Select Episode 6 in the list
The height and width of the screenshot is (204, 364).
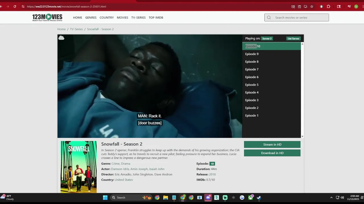click(271, 77)
